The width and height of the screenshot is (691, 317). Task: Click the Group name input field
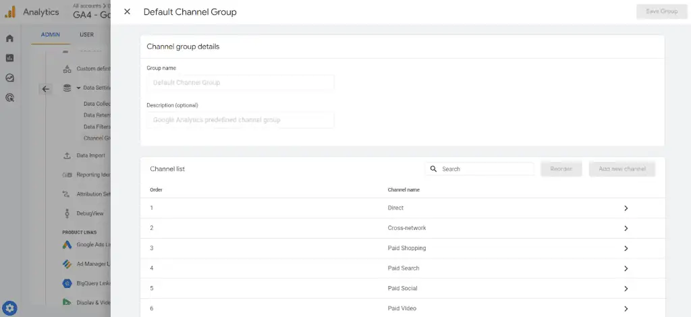[x=240, y=83]
